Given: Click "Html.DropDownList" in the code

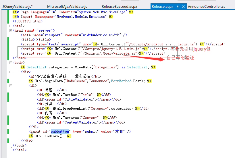Looking at the screenshot, I should tap(70, 109).
